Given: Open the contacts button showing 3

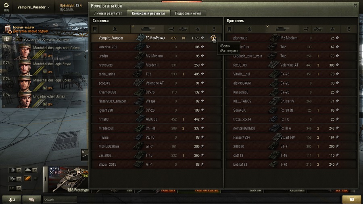Looking at the screenshot, I should pyautogui.click(x=12, y=200).
